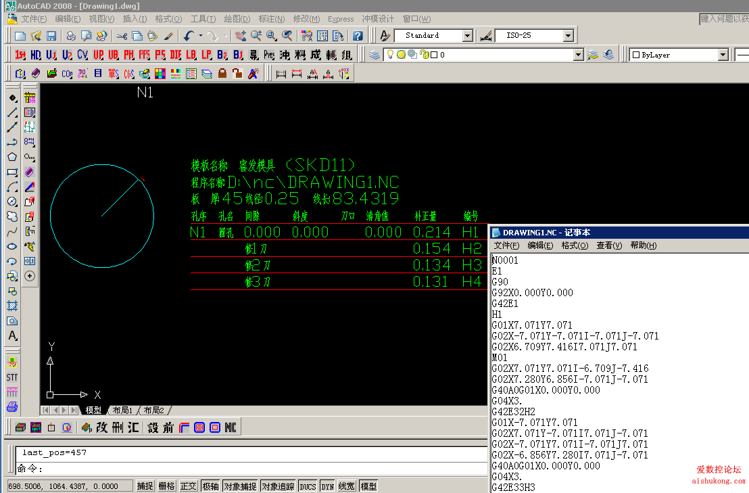Click the STT icon on left toolbar
749x493 pixels.
pyautogui.click(x=12, y=377)
